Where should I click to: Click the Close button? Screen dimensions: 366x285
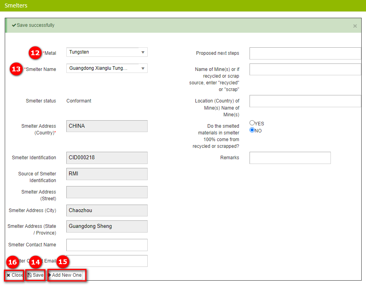[15, 275]
